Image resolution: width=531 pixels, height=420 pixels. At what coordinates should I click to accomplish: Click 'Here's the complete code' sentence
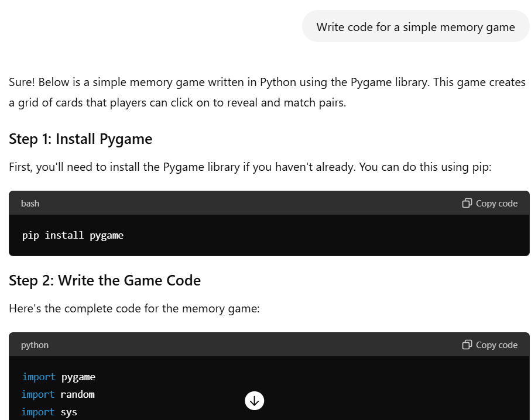point(134,308)
